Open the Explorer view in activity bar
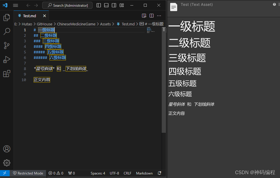Viewport: 280px width, 178px height. click(x=7, y=18)
